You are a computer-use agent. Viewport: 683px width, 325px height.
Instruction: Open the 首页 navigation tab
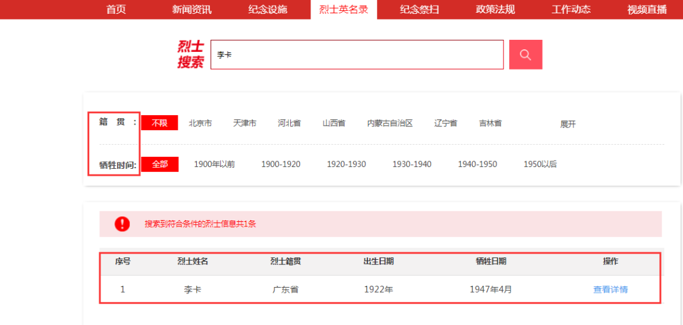(116, 9)
